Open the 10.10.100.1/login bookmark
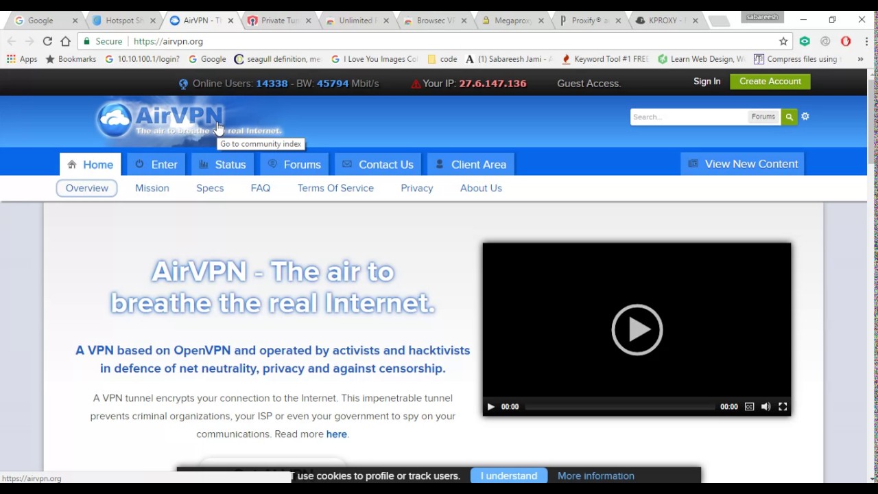Viewport: 878px width, 494px height. pyautogui.click(x=142, y=59)
